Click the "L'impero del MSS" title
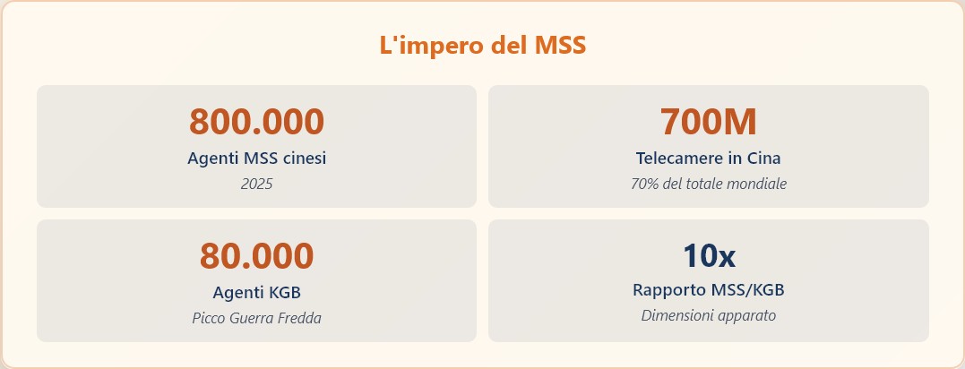Image resolution: width=965 pixels, height=369 pixels. (x=482, y=46)
